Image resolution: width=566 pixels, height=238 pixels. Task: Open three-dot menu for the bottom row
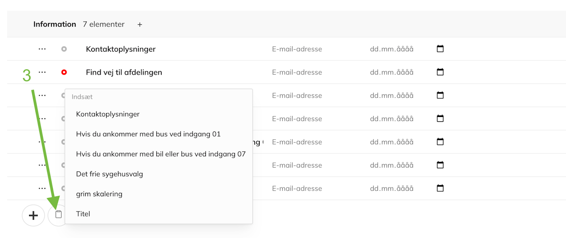[42, 188]
